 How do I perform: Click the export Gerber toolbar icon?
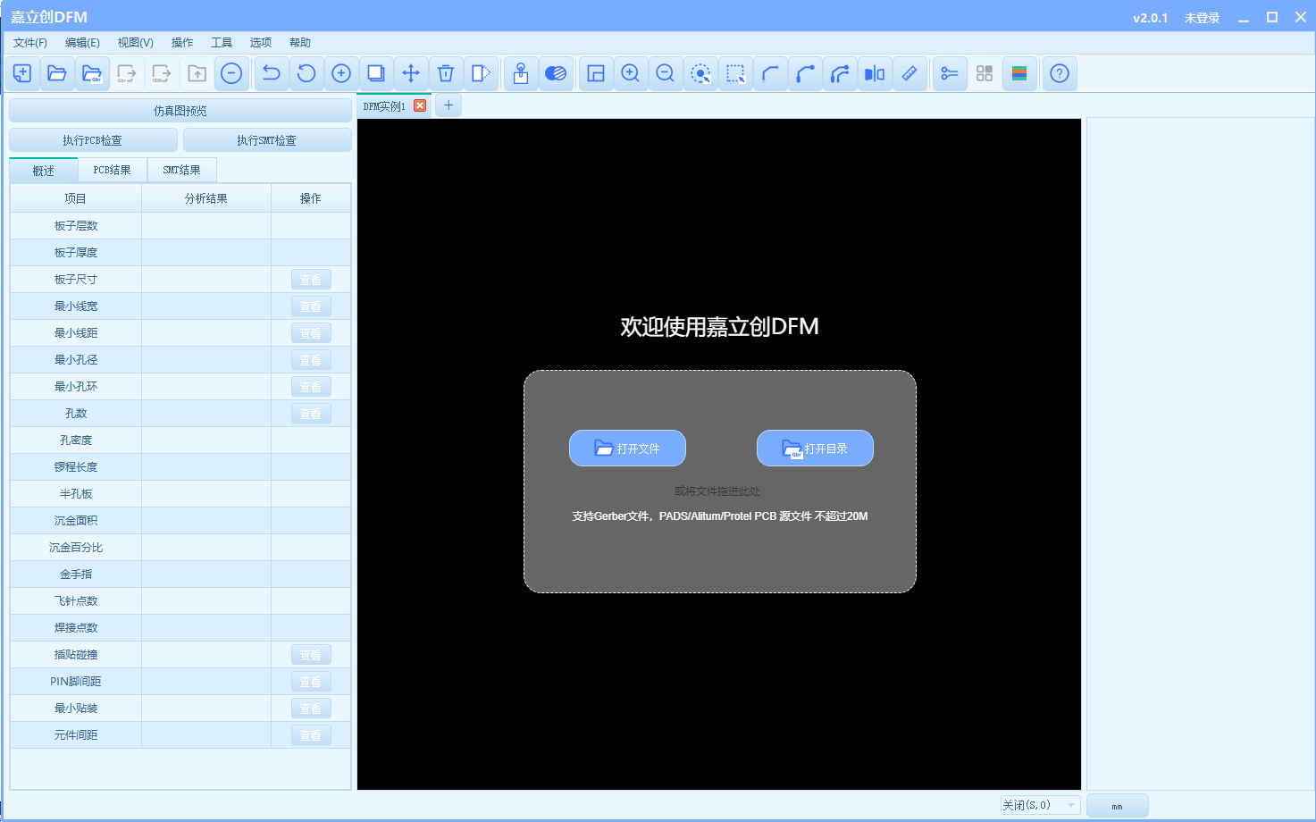click(x=127, y=73)
